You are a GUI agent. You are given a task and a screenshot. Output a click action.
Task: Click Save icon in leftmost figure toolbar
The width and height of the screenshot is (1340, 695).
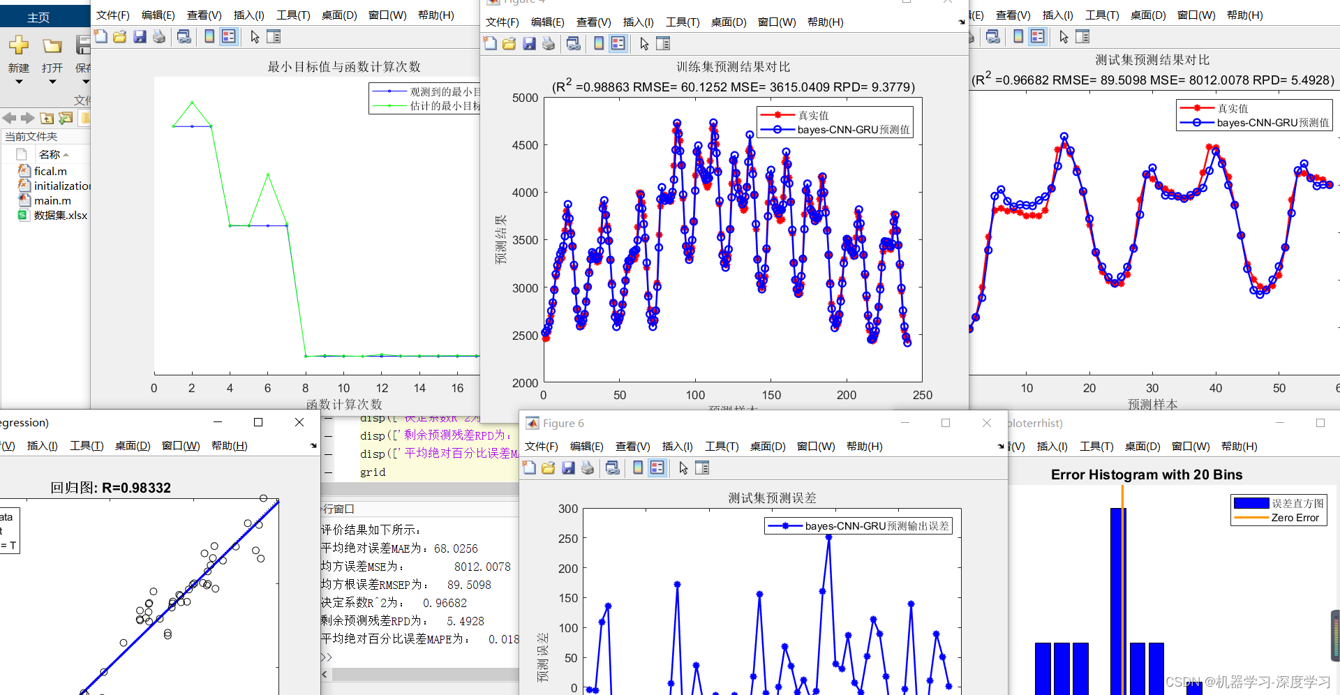pyautogui.click(x=140, y=36)
